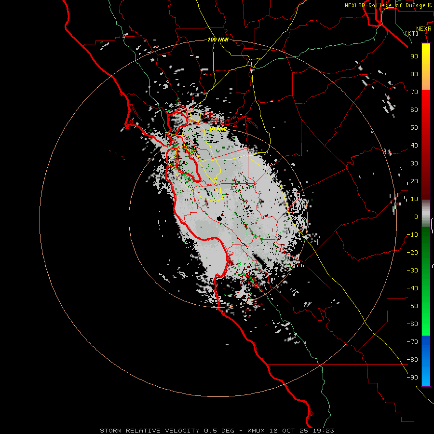Screen dimensions: 434x434
Task: Click the positive 20 scale label
Action: 414,181
